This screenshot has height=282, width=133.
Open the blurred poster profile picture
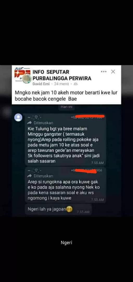point(27,79)
